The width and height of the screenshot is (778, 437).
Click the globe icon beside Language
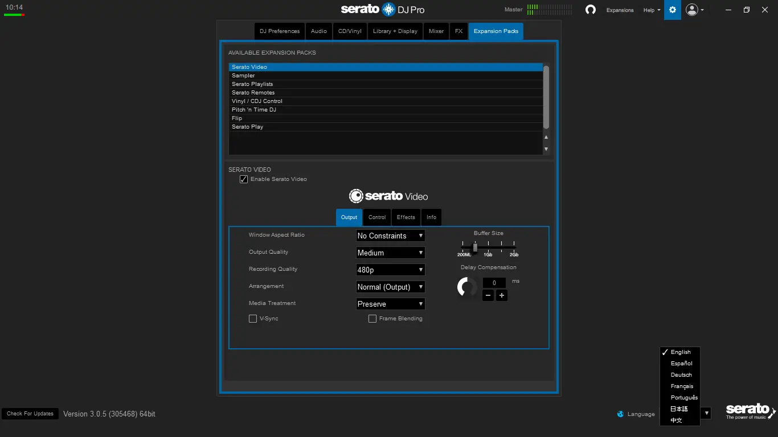pyautogui.click(x=620, y=414)
